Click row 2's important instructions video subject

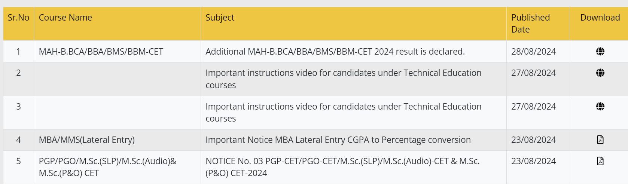[343, 73]
